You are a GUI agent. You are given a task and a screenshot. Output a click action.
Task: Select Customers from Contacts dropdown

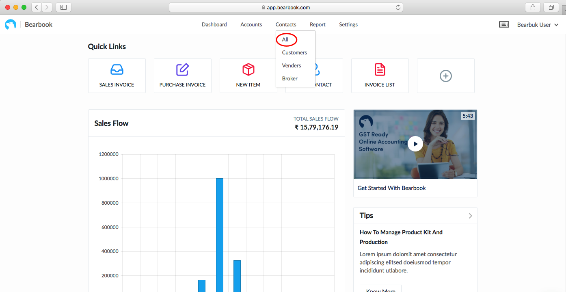[x=294, y=52]
